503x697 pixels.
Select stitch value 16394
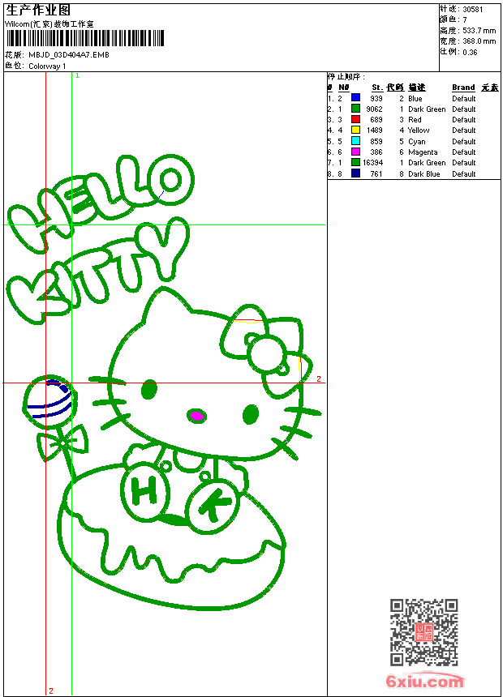pos(372,163)
